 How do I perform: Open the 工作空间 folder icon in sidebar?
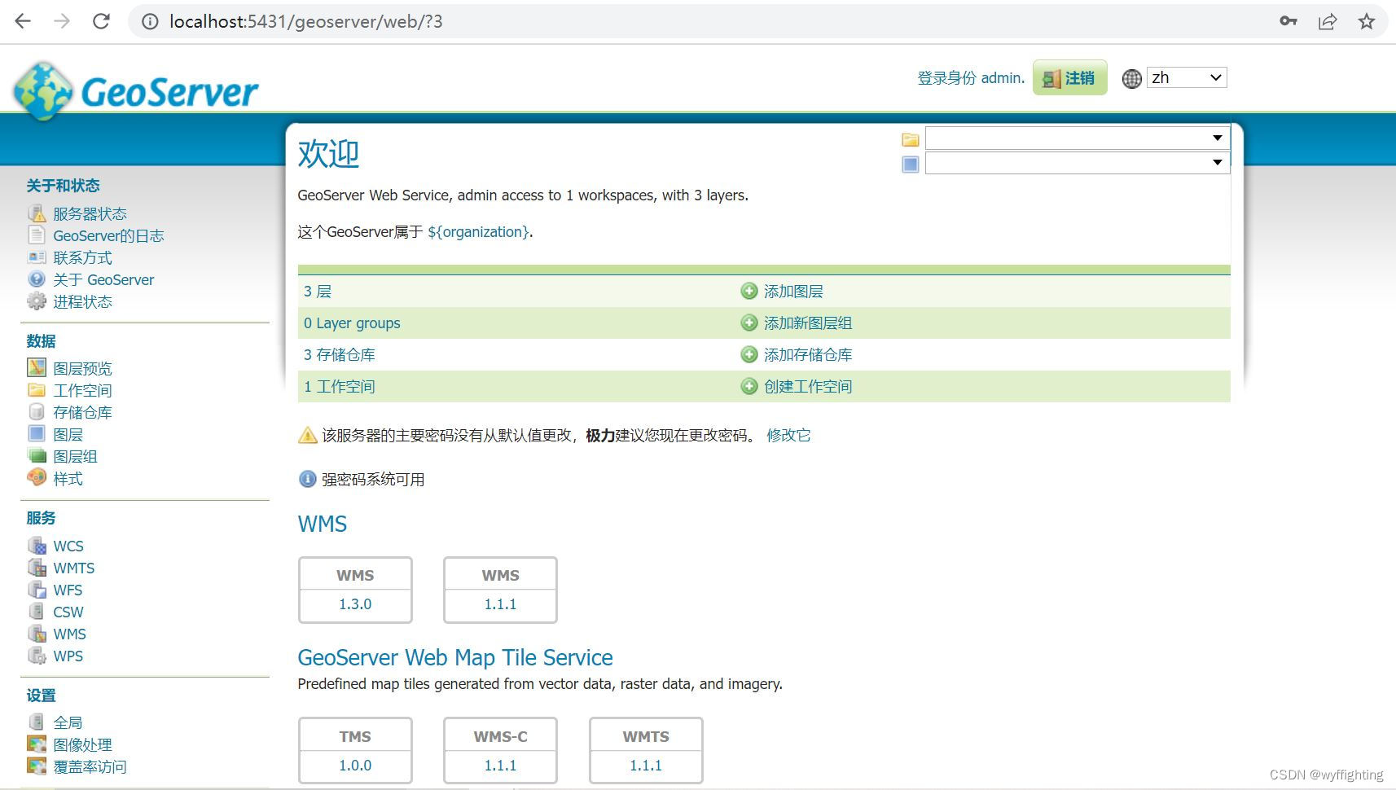pos(37,390)
